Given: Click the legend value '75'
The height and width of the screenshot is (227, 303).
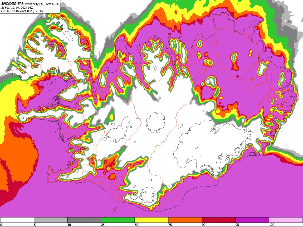Looking at the screenshot, I should (x=170, y=225).
